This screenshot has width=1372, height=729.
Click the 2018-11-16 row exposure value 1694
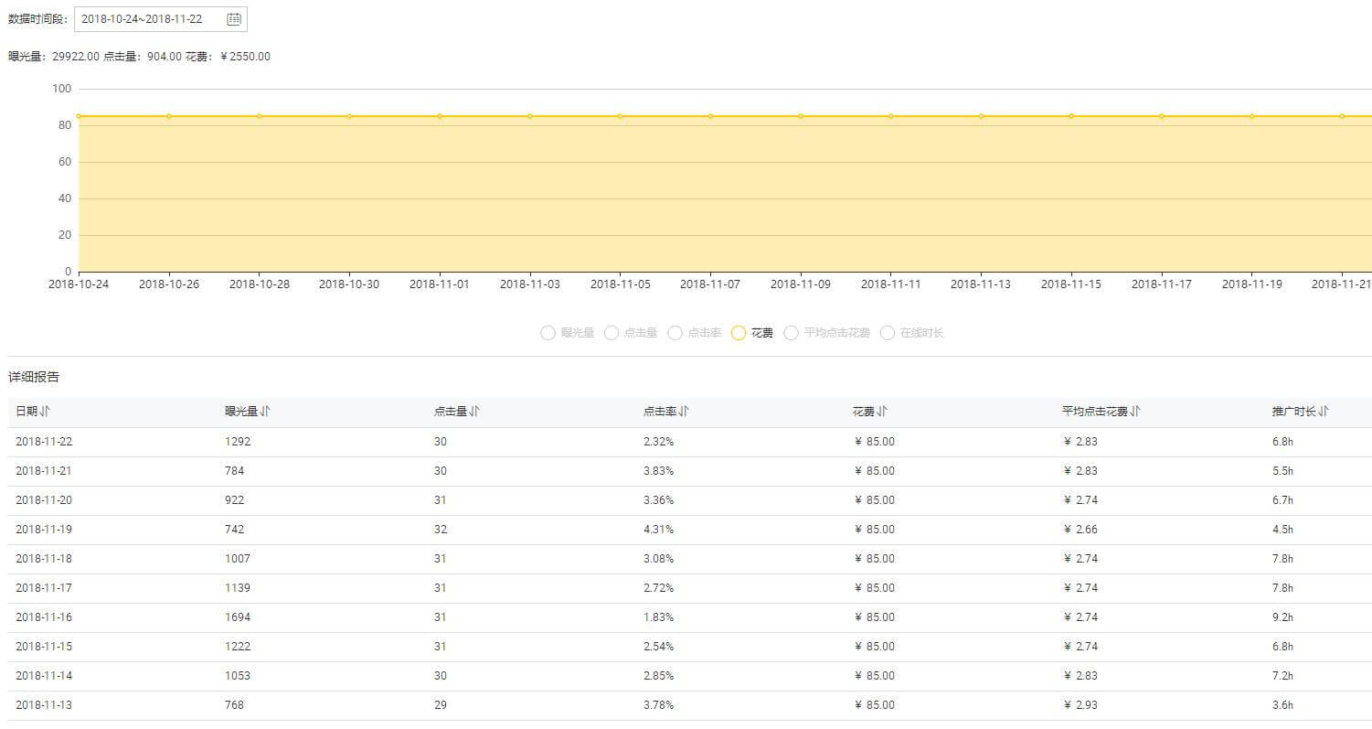click(238, 617)
